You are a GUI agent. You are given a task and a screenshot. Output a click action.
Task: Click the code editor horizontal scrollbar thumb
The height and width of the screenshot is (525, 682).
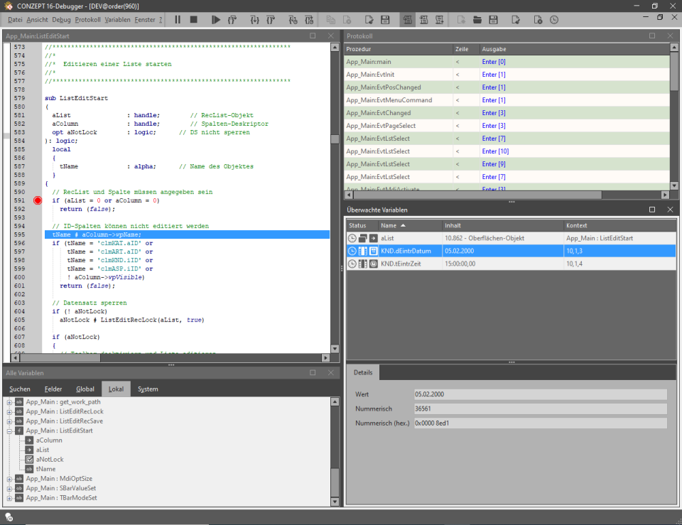[x=60, y=357]
